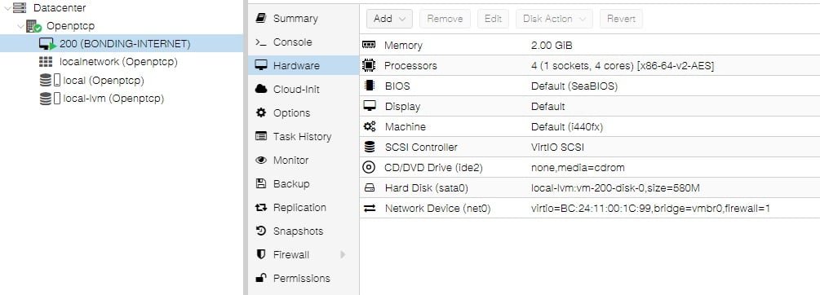Image resolution: width=820 pixels, height=295 pixels.
Task: Open the Add dropdown button
Action: pyautogui.click(x=390, y=19)
